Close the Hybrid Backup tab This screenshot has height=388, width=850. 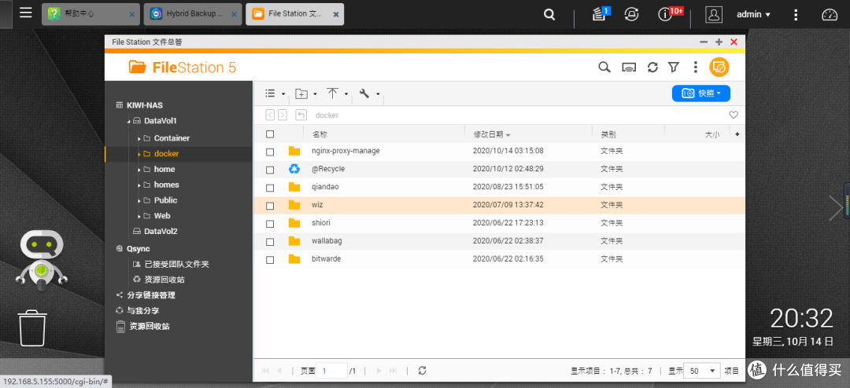coord(235,15)
